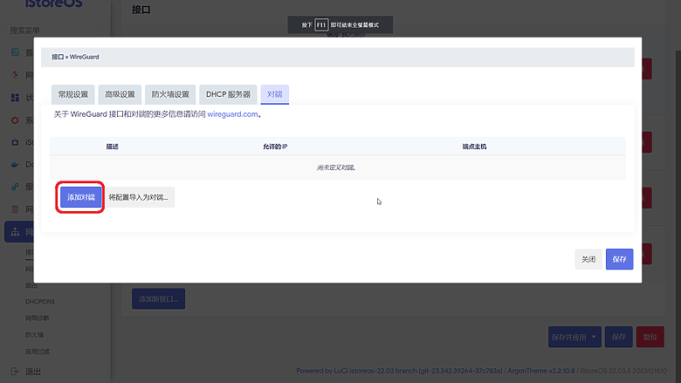This screenshot has width=681, height=383.
Task: Open the 应用过滤 sidebar submenu item
Action: (x=38, y=352)
